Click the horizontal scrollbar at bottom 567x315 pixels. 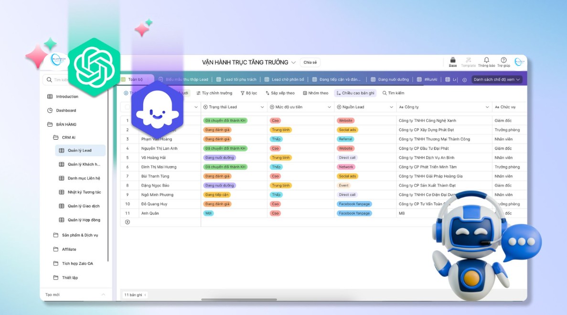(239, 299)
